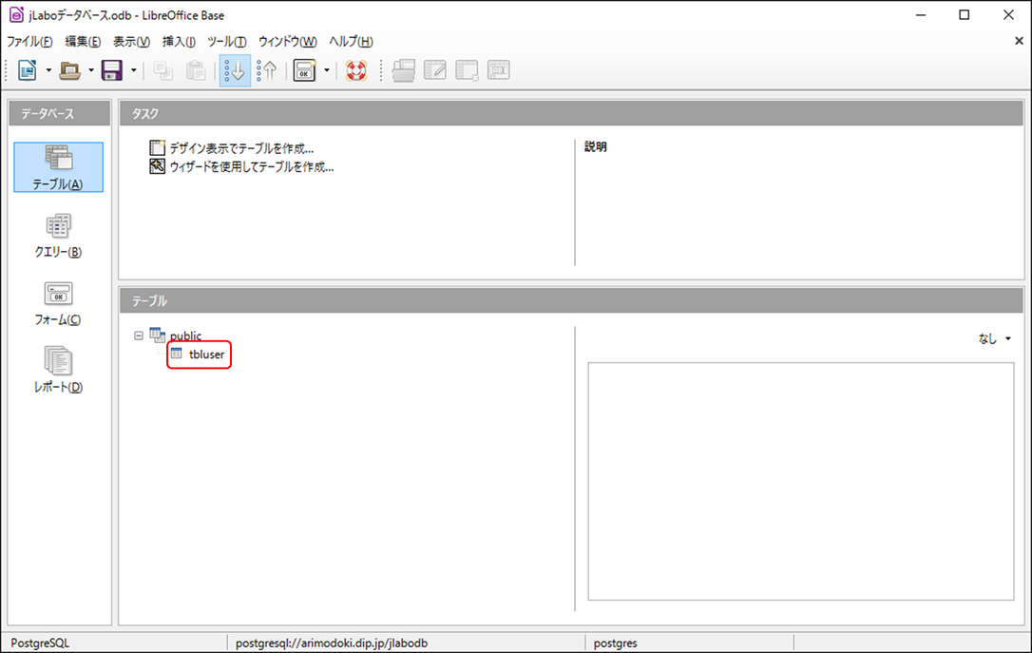Open the 表示(V) menu

[x=132, y=42]
